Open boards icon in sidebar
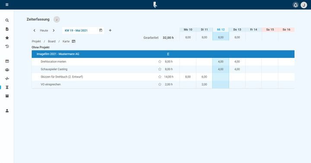This screenshot has width=311, height=163. point(7,61)
